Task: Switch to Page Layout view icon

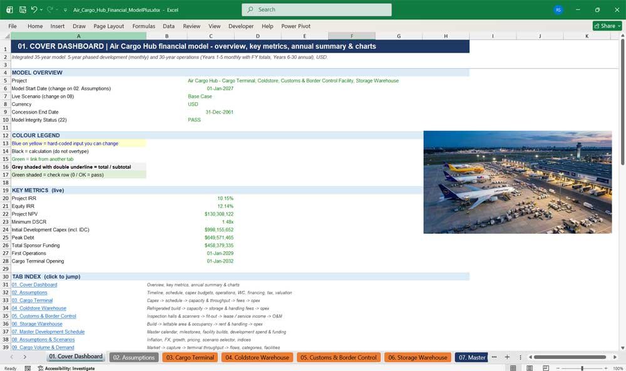Action: [530, 368]
